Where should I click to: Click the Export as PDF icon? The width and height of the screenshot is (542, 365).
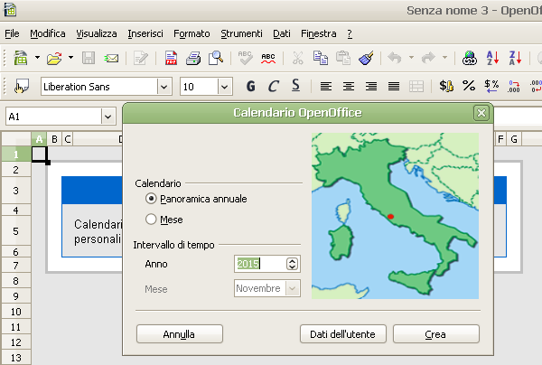coord(171,59)
